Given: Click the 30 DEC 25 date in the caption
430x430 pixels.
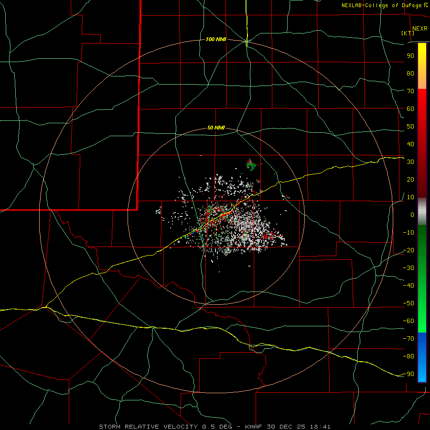Looking at the screenshot, I should (x=287, y=427).
